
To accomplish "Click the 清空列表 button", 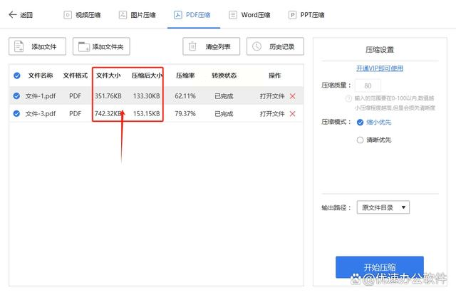I will click(211, 46).
